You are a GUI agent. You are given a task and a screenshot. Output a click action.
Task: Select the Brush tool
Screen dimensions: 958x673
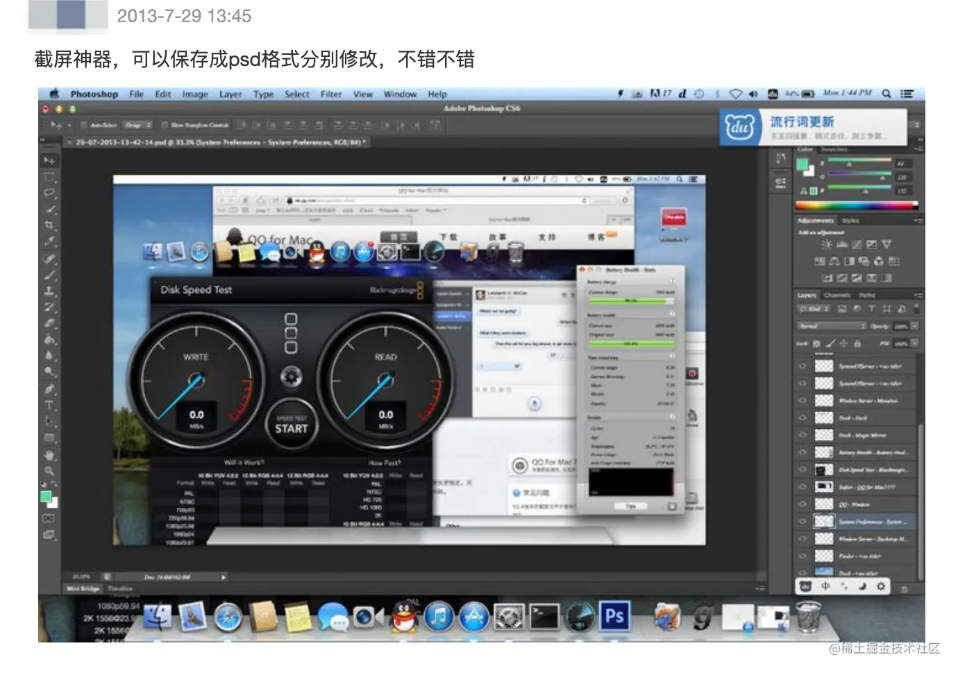pos(49,273)
